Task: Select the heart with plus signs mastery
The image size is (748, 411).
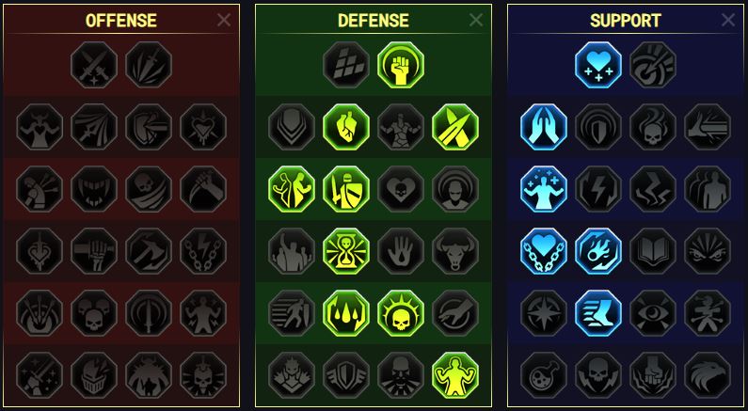Action: (598, 64)
